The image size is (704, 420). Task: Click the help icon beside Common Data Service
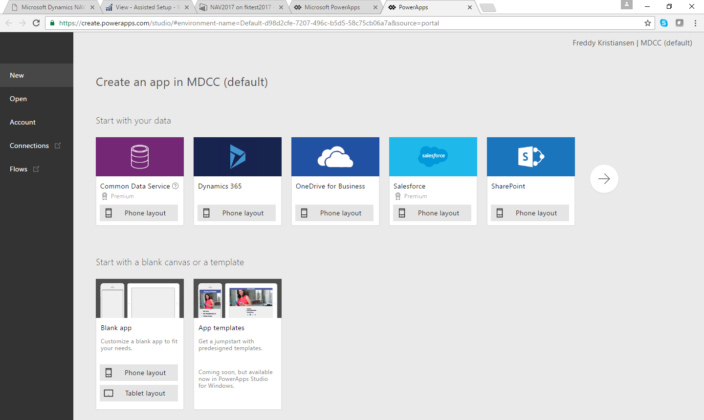(176, 186)
